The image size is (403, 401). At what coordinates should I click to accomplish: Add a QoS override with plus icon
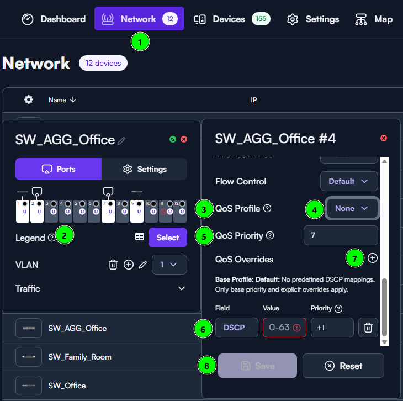point(373,258)
